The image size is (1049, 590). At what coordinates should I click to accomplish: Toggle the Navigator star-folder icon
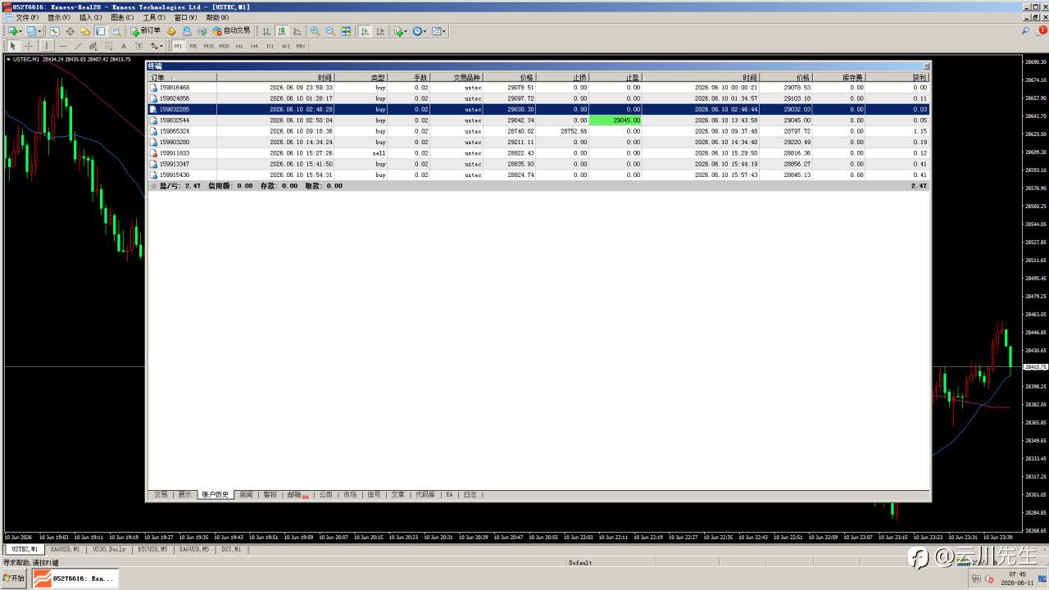point(84,31)
